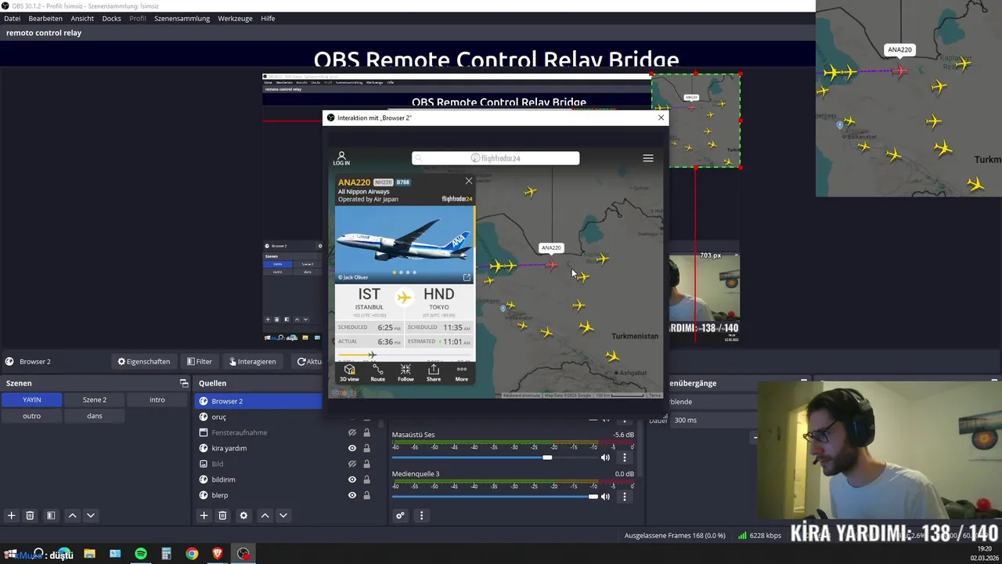Move source down in Quellen list
The height and width of the screenshot is (564, 1002).
(283, 515)
